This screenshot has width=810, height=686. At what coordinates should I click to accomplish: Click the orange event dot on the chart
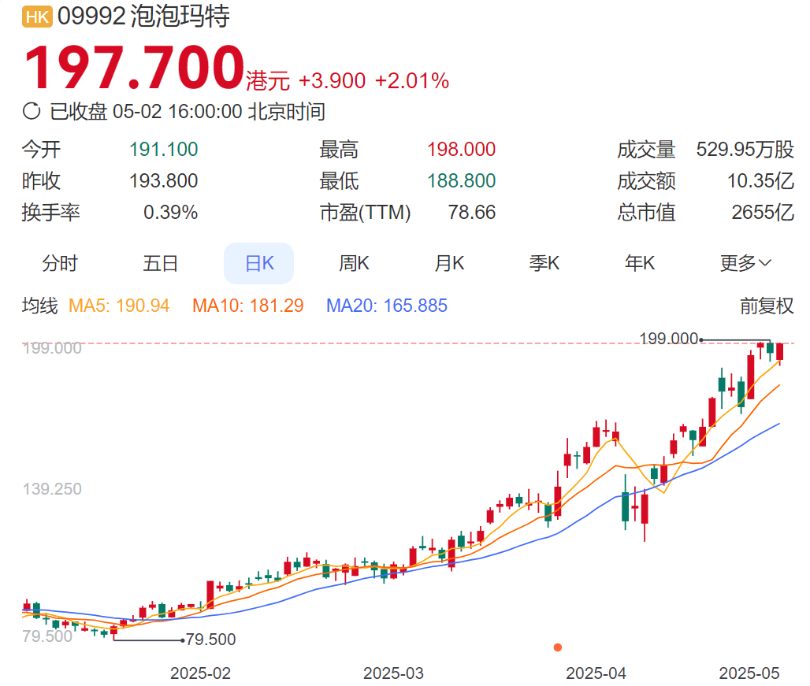[x=557, y=647]
